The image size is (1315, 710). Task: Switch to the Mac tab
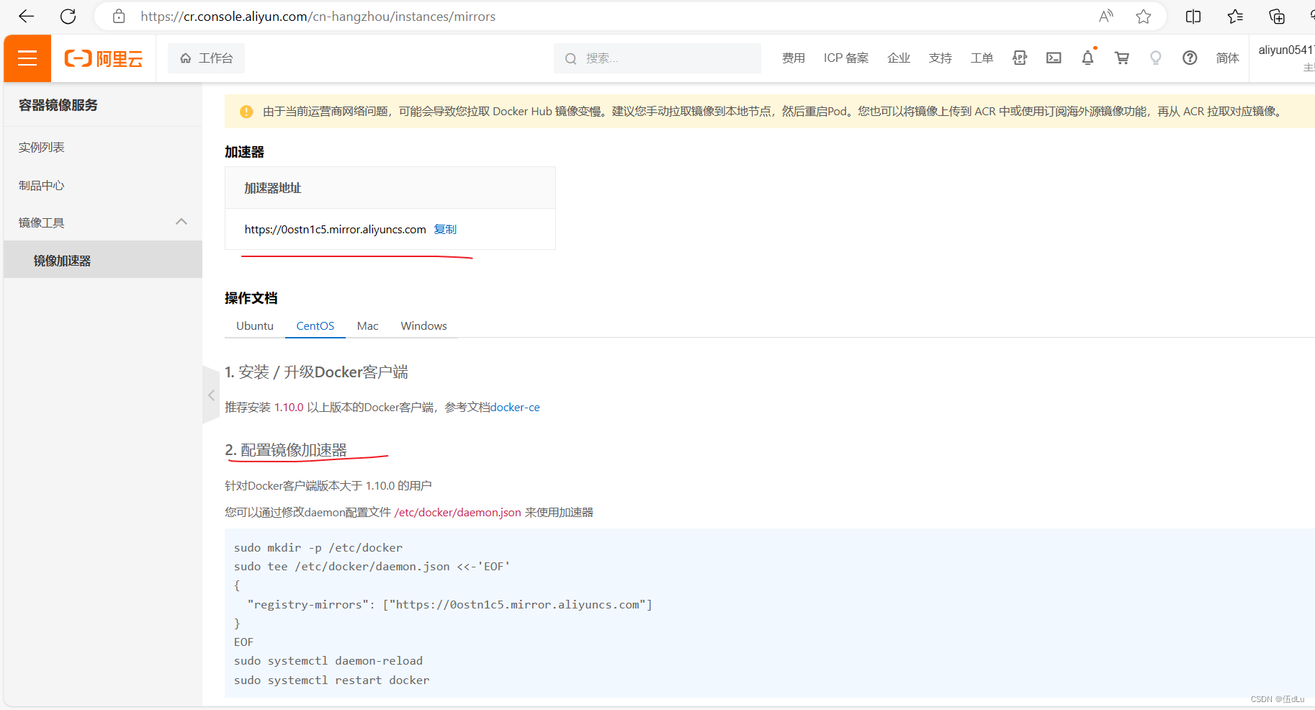(x=367, y=325)
